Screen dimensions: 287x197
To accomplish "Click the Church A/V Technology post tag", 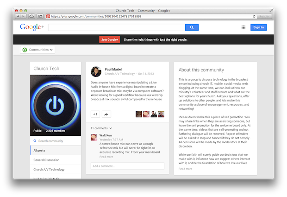I will 120,74.
